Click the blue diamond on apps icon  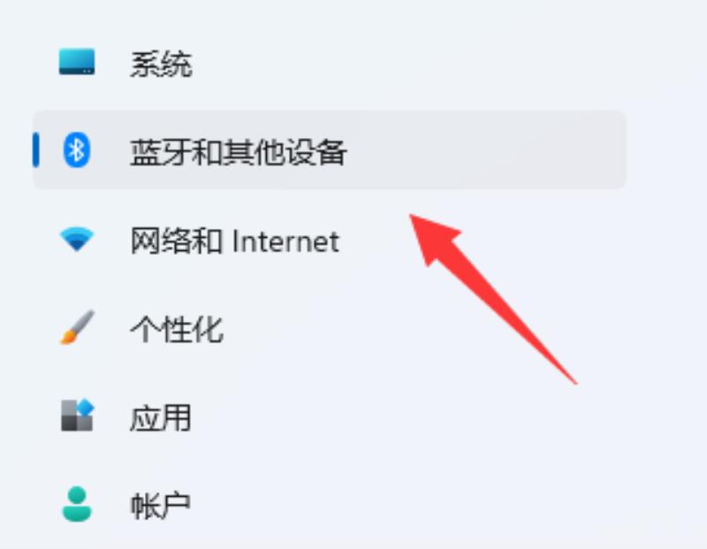(86, 408)
